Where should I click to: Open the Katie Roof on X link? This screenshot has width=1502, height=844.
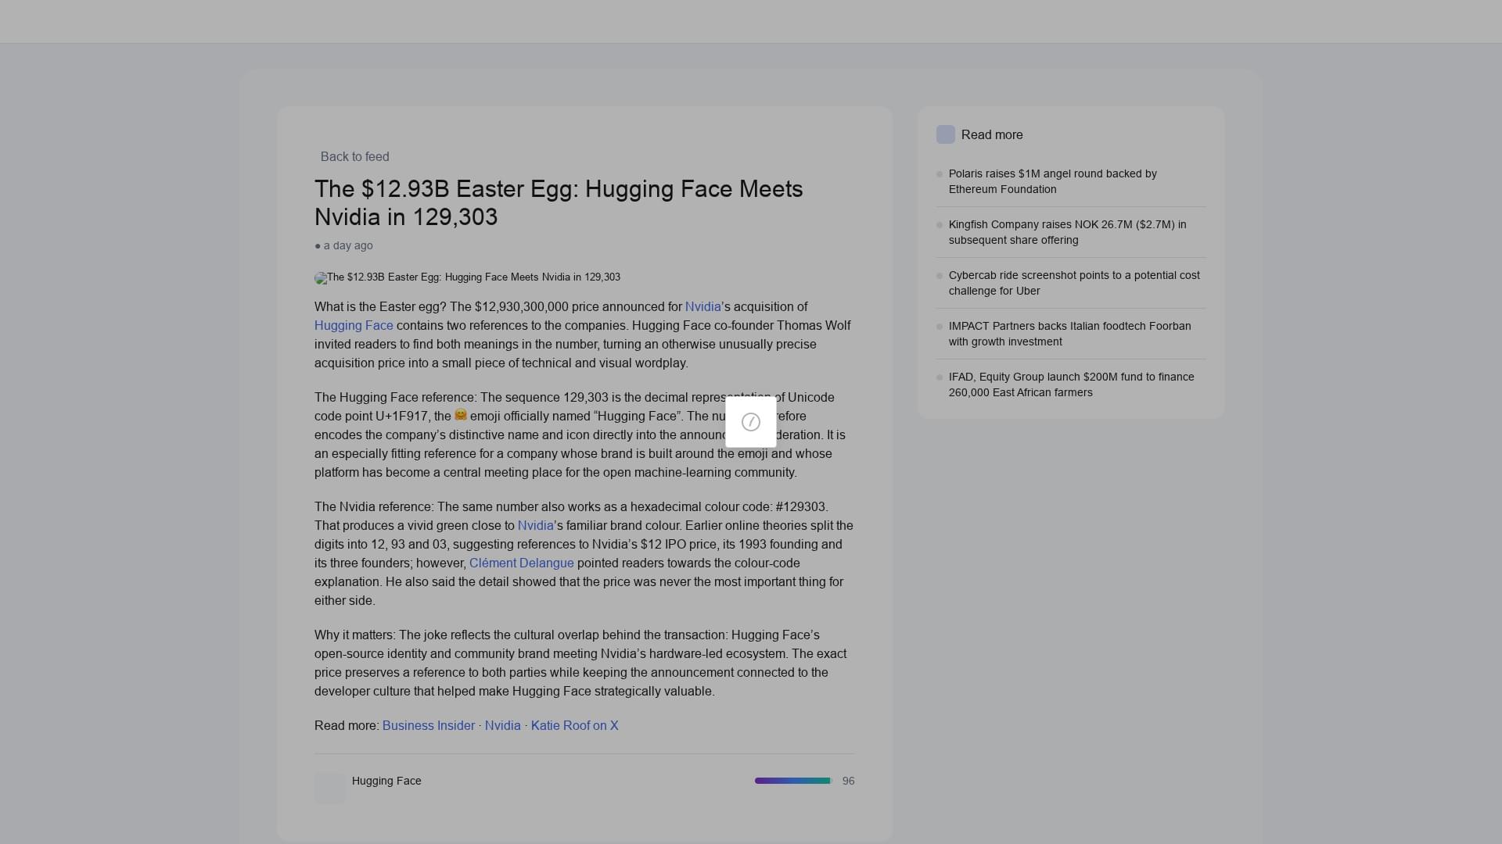[x=575, y=726]
